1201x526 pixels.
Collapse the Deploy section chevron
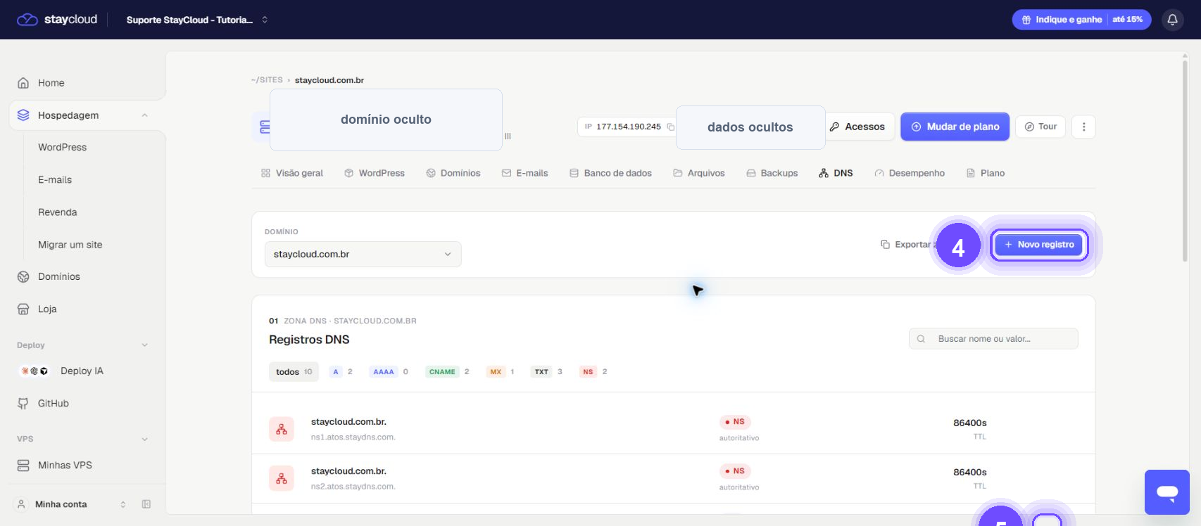click(144, 345)
